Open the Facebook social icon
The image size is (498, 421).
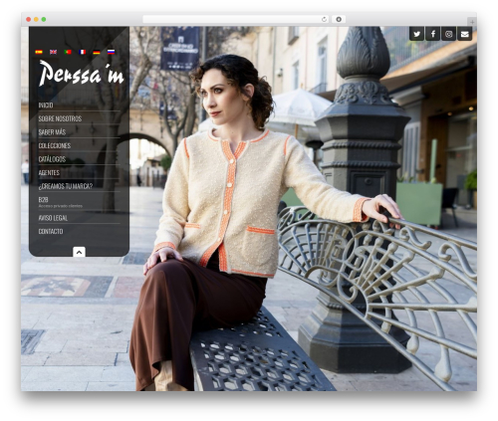click(433, 34)
